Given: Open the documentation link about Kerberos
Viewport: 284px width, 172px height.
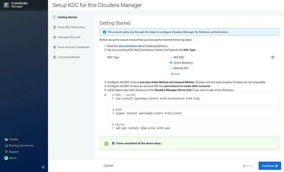Looking at the screenshot, I should click(x=128, y=46).
